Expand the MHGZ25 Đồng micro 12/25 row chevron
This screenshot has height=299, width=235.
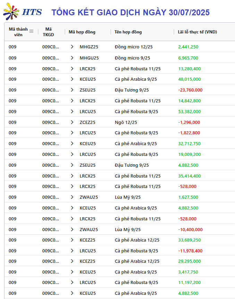point(72,47)
